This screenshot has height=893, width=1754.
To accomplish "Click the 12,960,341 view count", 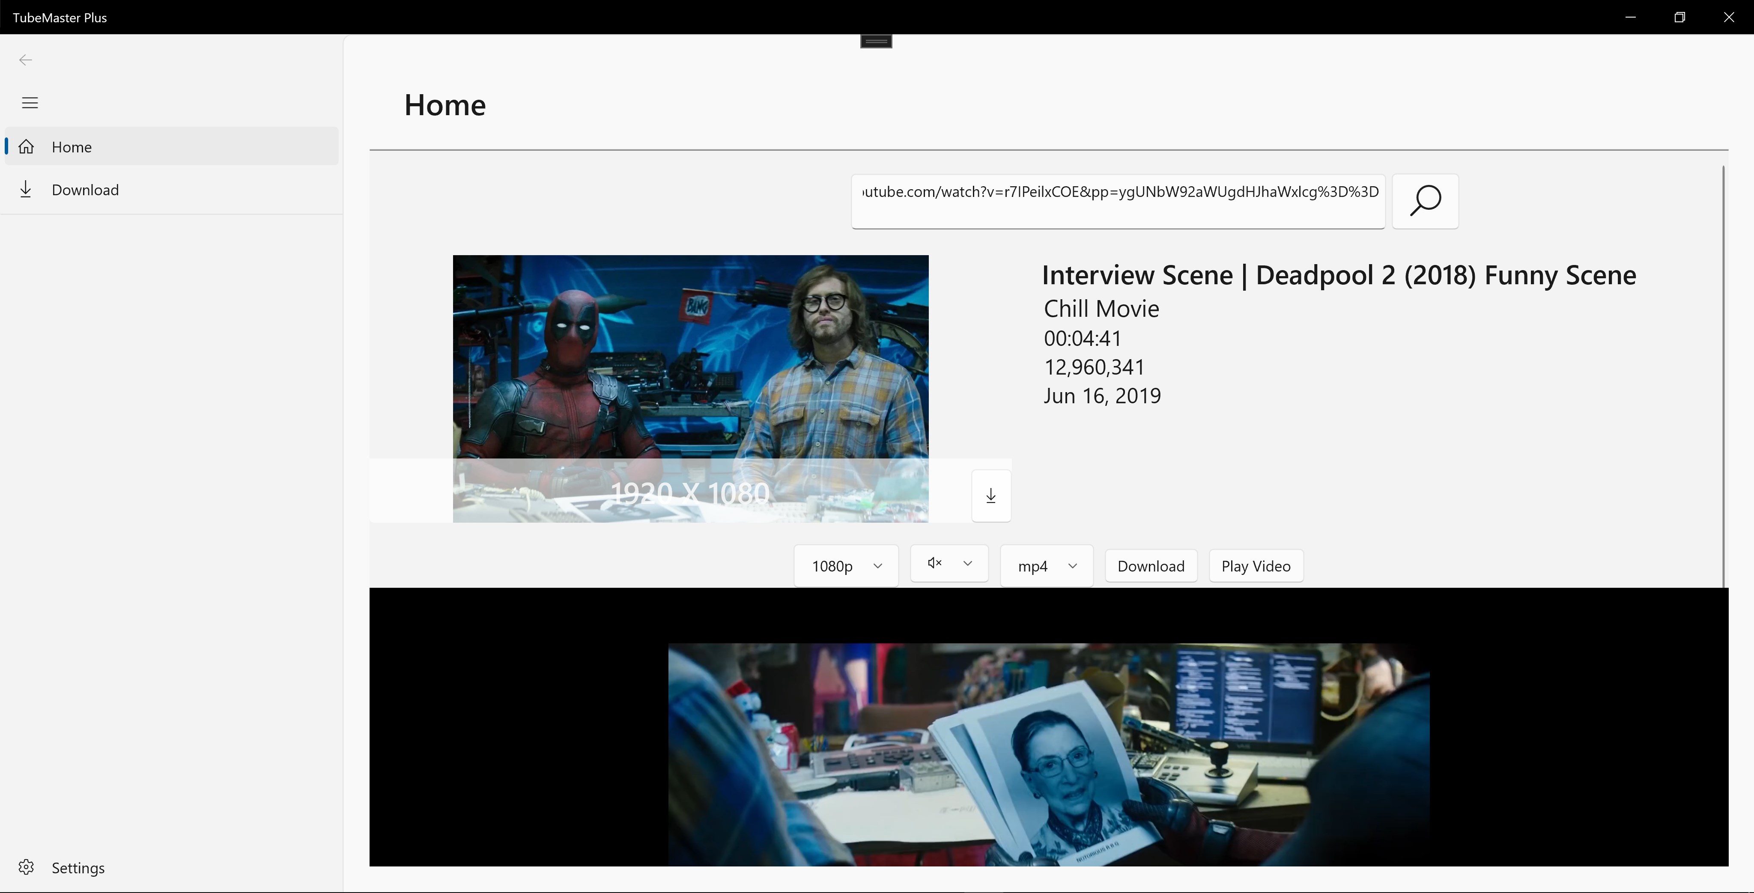I will coord(1094,367).
